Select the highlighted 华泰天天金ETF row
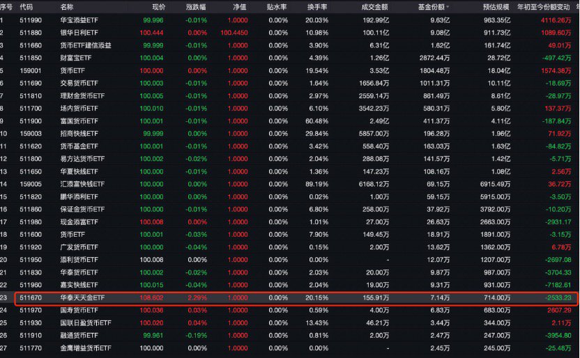This screenshot has width=580, height=358. (x=296, y=298)
